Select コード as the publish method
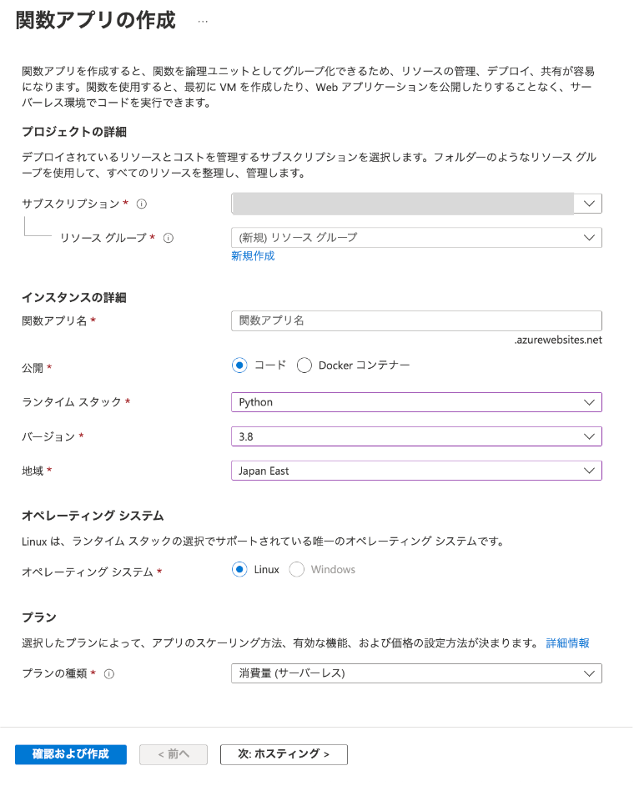The height and width of the screenshot is (786, 634). (x=239, y=365)
